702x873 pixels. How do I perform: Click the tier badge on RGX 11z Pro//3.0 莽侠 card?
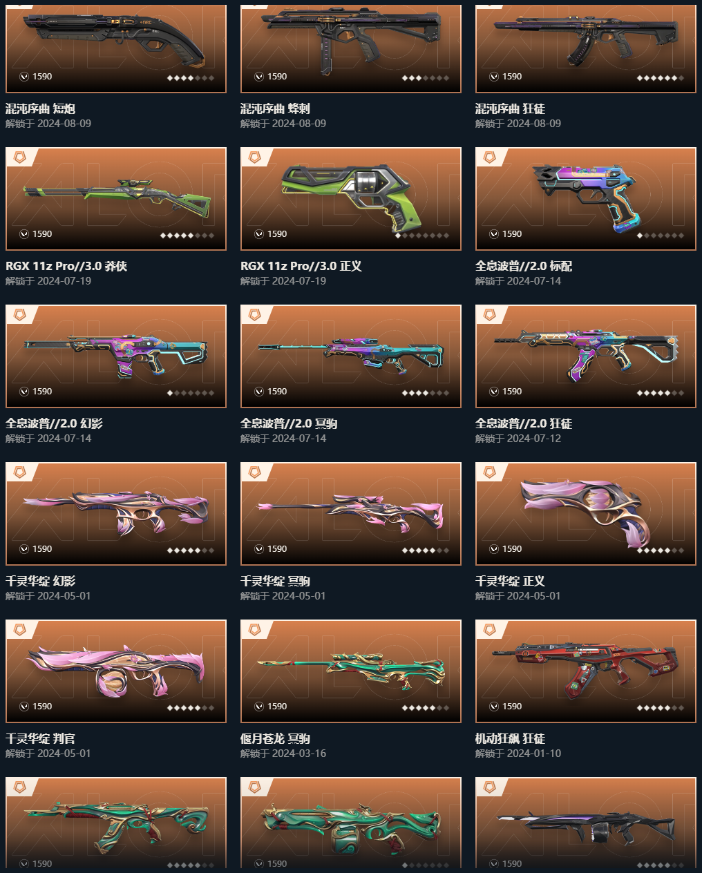tap(19, 157)
